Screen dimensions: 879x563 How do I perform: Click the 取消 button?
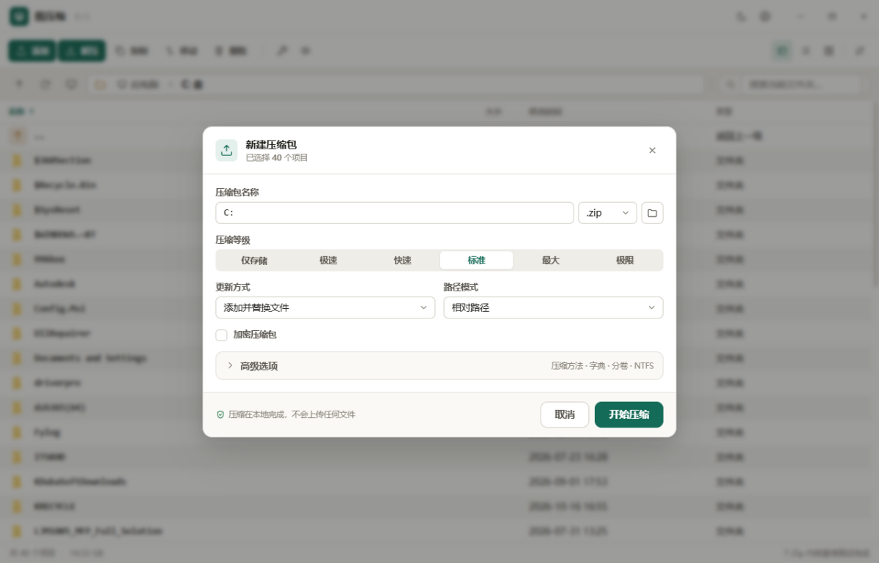tap(565, 414)
